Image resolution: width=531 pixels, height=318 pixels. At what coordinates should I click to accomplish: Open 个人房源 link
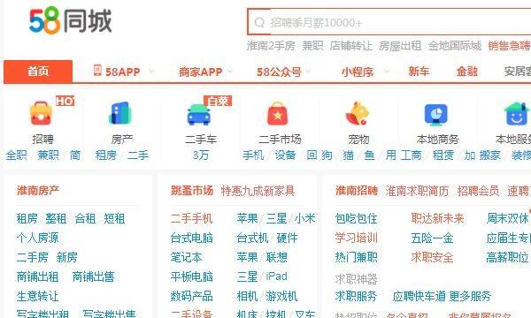coord(37,238)
